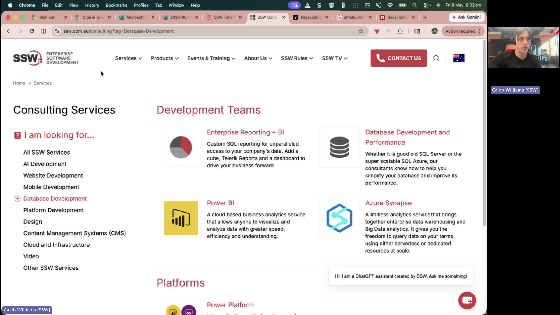Click the battery status icon

[x=402, y=5]
